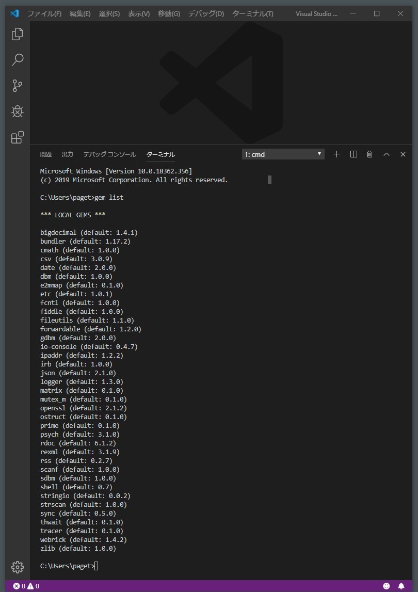Create a new terminal with plus icon
This screenshot has height=592, width=418.
[x=337, y=154]
